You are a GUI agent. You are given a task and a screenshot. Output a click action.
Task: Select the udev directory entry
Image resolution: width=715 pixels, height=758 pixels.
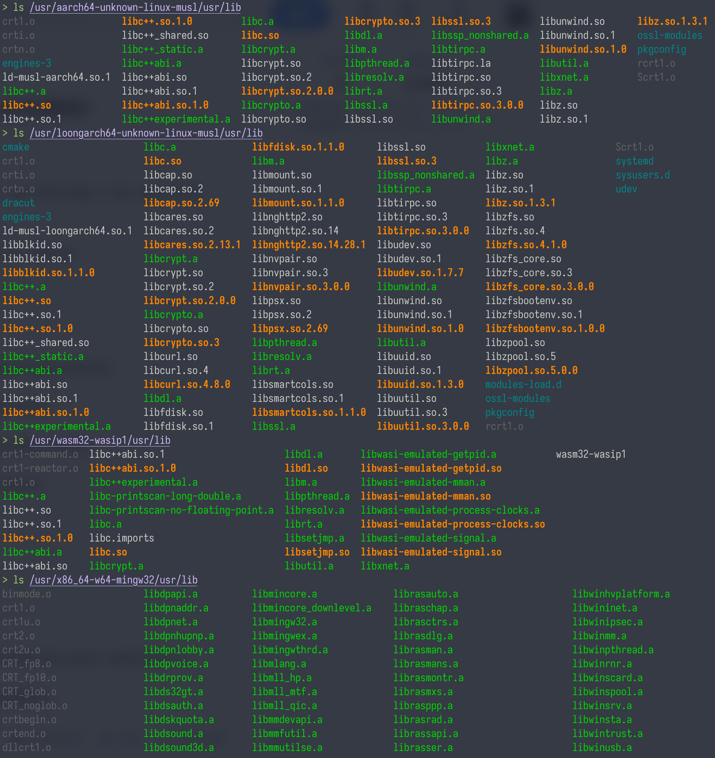(627, 189)
